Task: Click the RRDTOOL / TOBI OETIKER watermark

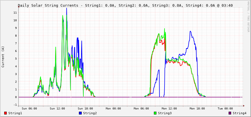Action: (248, 17)
